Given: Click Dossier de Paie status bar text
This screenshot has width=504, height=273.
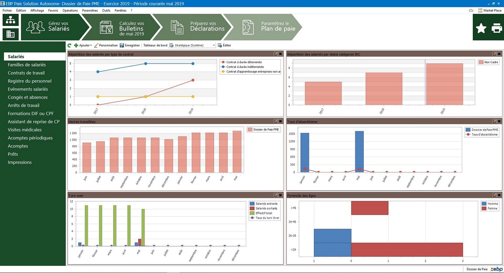Looking at the screenshot, I should (x=477, y=270).
